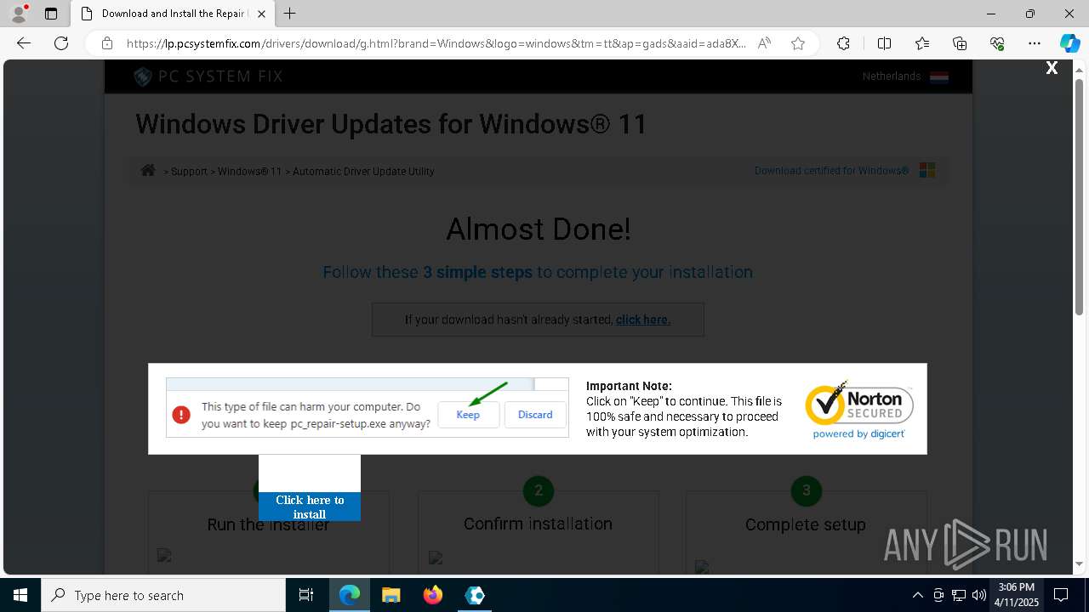Open Browser essentials heart icon

[997, 43]
